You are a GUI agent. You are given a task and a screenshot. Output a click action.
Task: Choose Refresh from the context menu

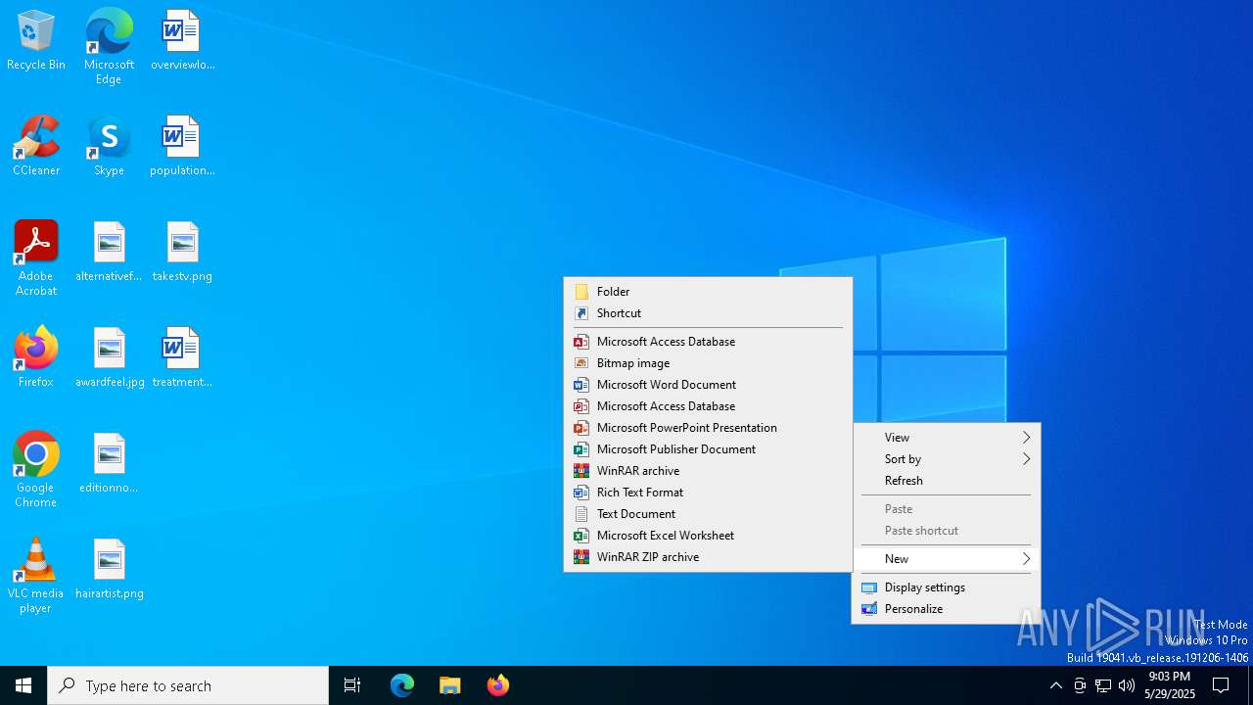point(946,481)
